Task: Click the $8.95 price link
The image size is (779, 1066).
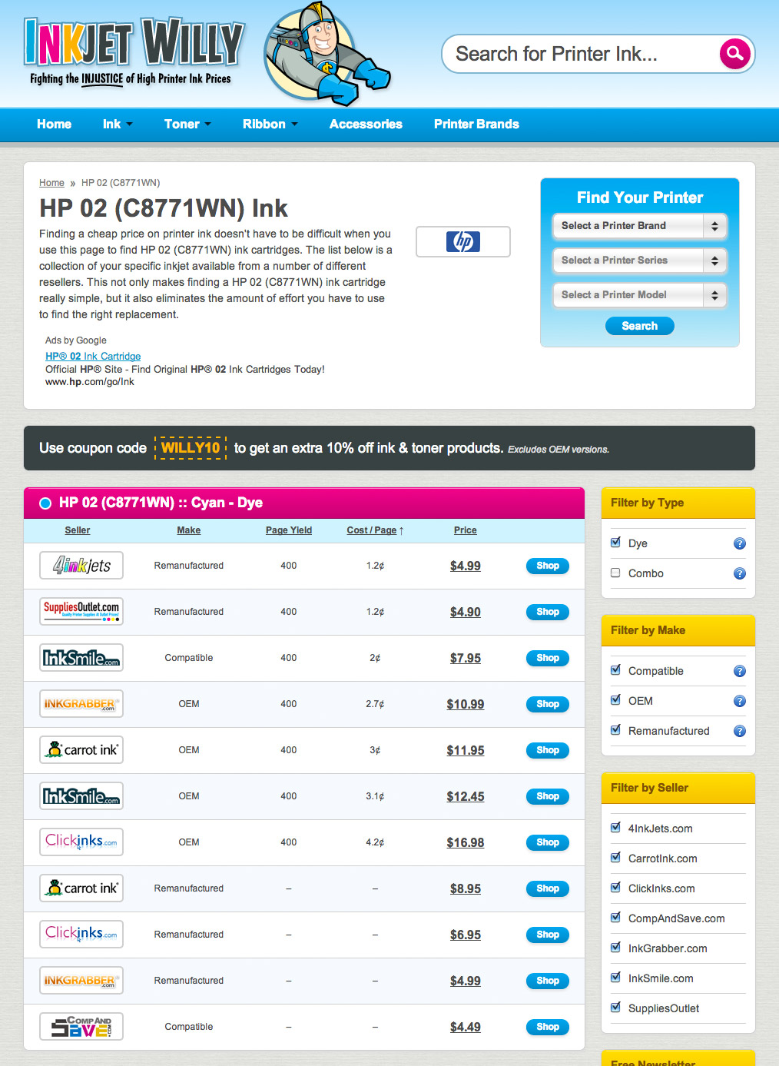Action: 466,888
